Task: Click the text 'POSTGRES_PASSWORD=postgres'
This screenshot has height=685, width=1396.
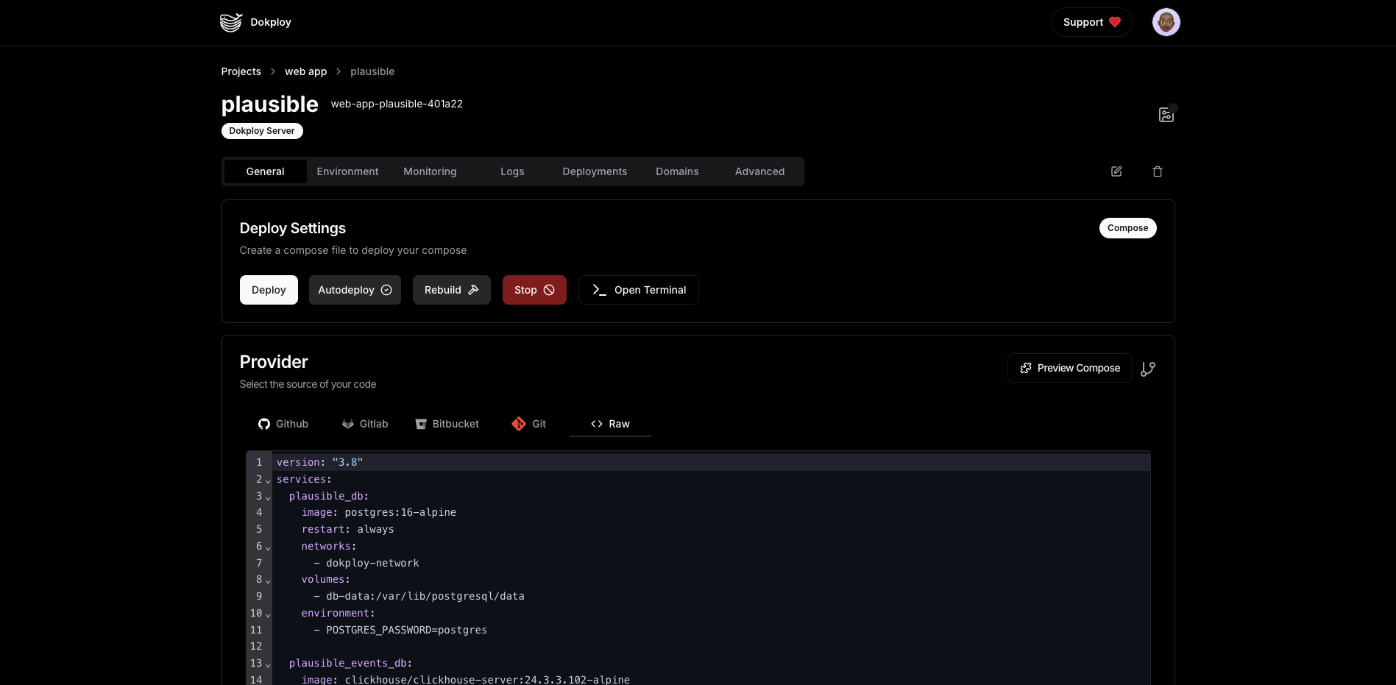Action: click(x=407, y=630)
